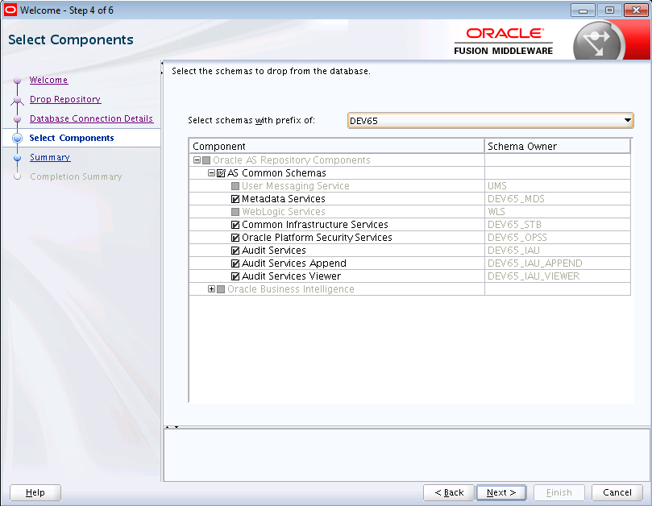Click the message pane collapse arrows
Image resolution: width=652 pixels, height=506 pixels.
coord(172,427)
